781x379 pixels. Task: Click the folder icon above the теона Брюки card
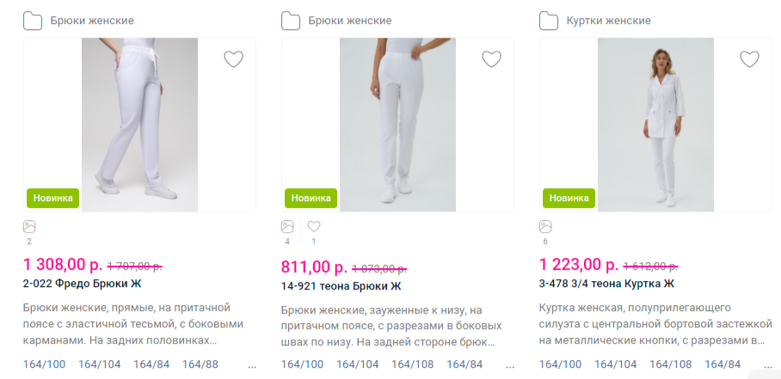click(x=291, y=21)
